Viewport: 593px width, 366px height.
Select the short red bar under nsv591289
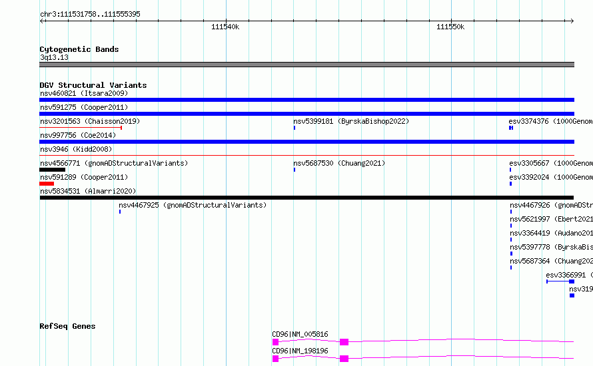click(x=47, y=184)
